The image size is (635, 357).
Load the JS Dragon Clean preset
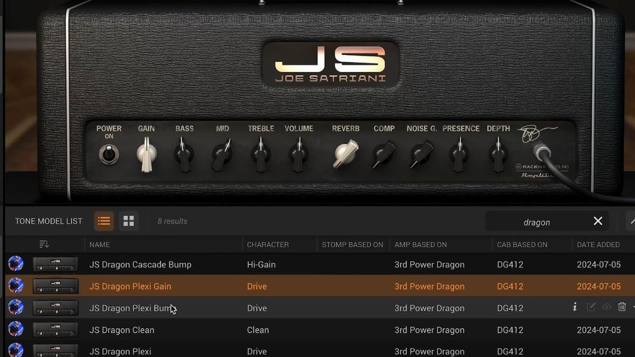click(122, 329)
